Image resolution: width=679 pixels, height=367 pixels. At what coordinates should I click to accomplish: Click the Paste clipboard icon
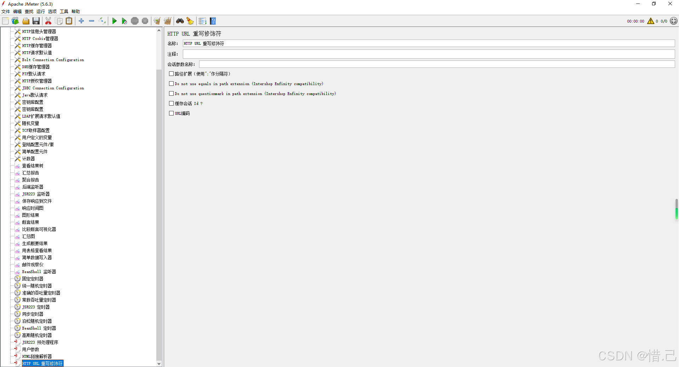point(69,21)
